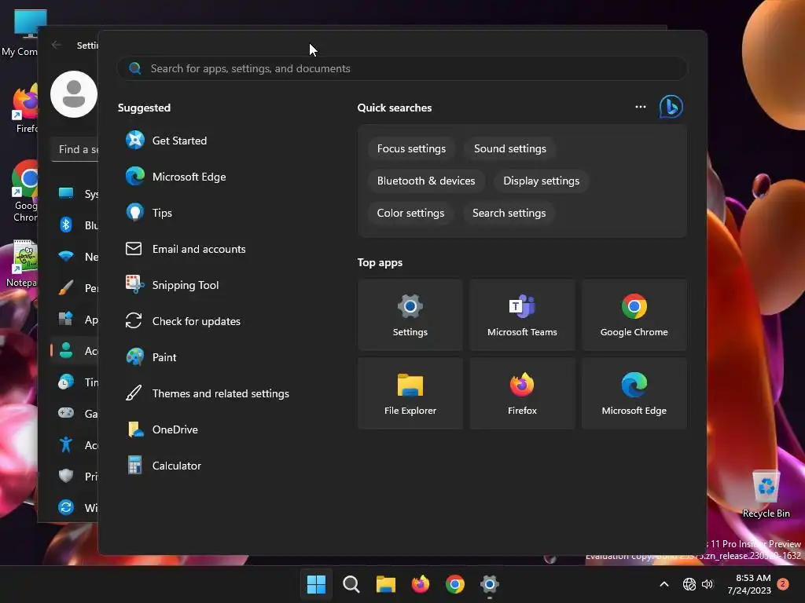Select Time & language in Settings sidebar
Screen dimensions: 805x603
[75, 382]
